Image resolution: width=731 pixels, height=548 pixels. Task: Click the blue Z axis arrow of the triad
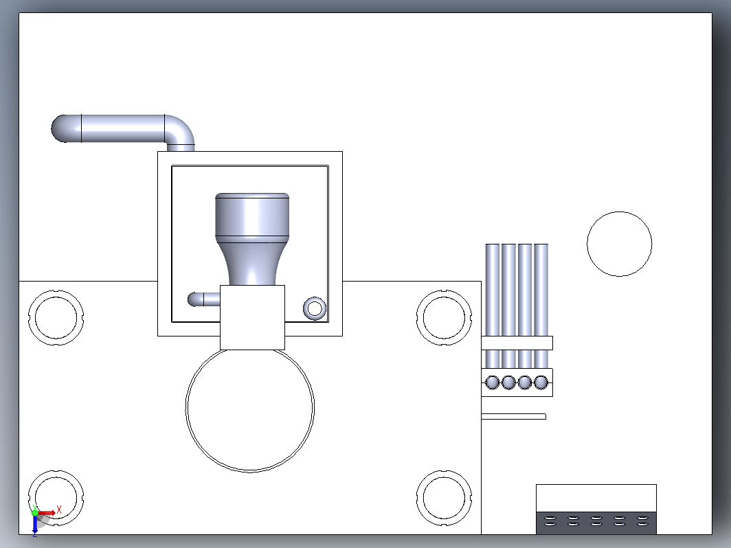point(35,525)
